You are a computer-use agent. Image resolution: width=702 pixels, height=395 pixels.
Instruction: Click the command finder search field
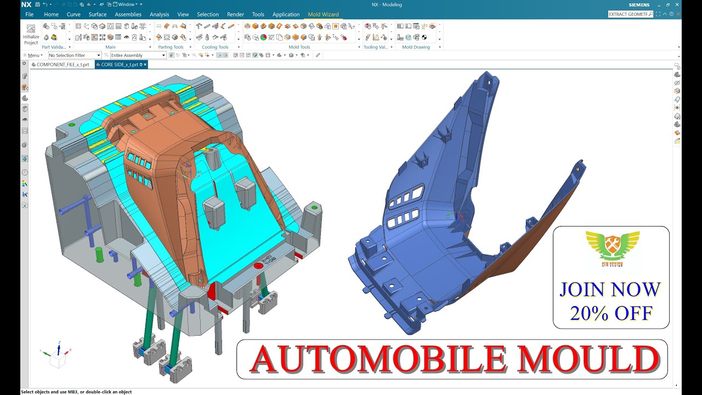pos(631,14)
